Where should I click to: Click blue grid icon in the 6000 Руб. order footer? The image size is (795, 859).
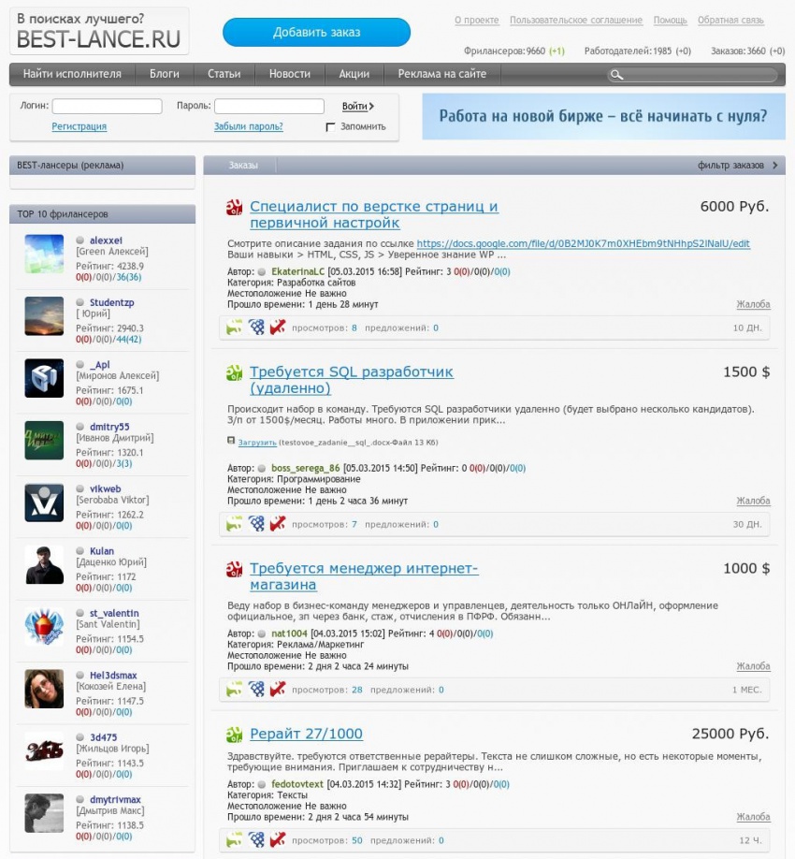(x=256, y=328)
